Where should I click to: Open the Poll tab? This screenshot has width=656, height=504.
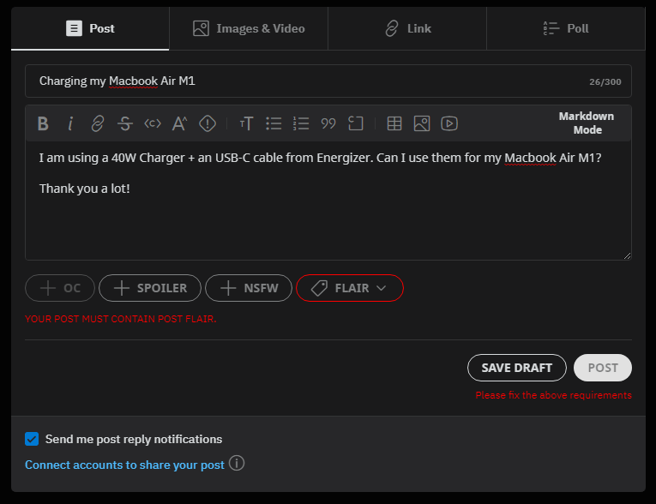click(x=566, y=28)
